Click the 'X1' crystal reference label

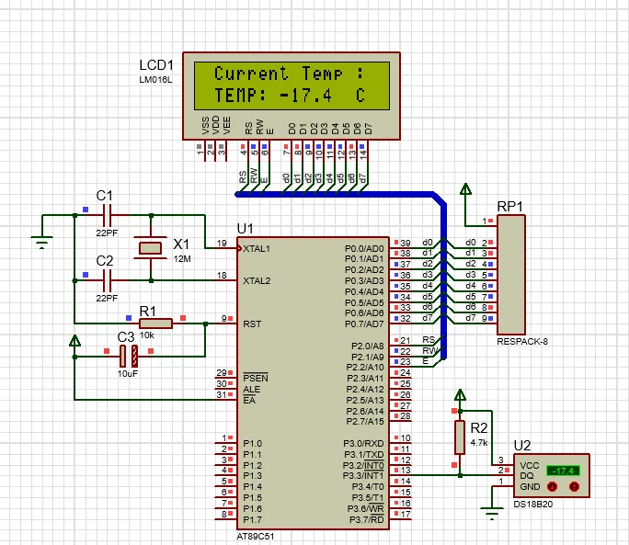181,244
